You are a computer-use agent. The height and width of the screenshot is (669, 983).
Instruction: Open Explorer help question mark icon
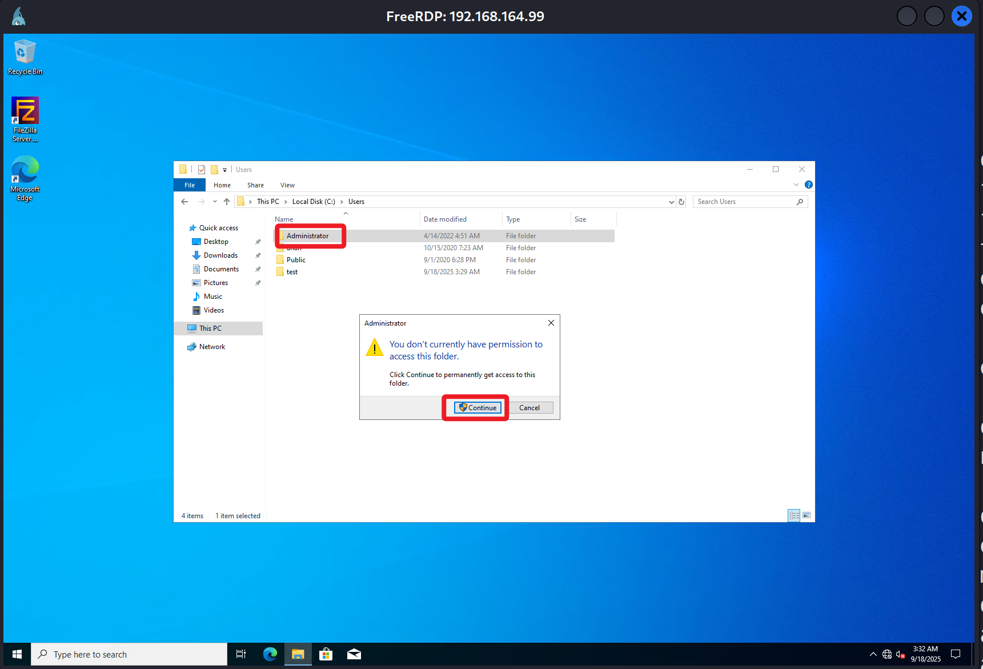[x=808, y=185]
